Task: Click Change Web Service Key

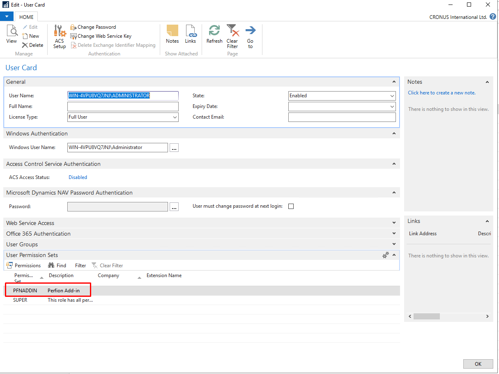Action: 101,36
